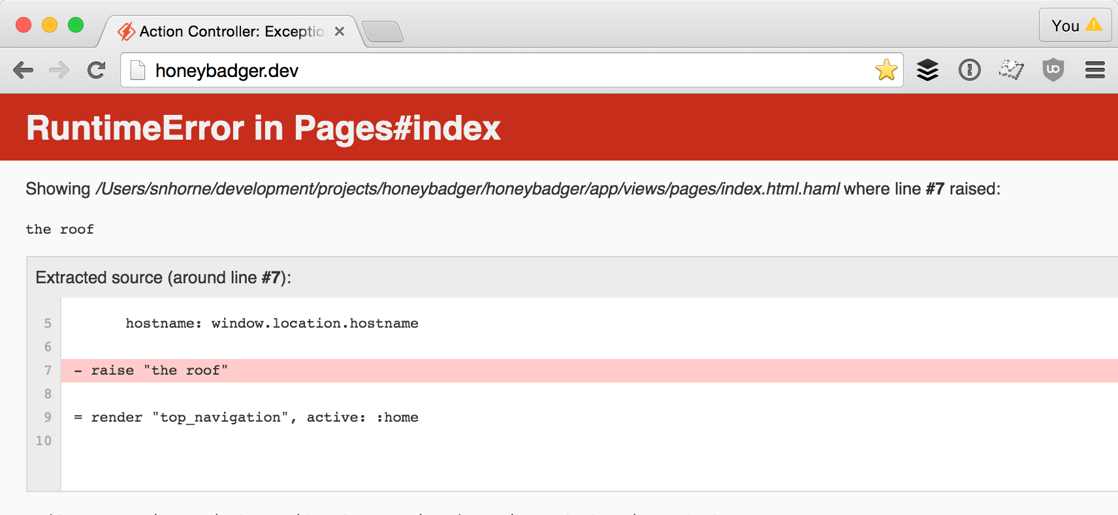Open the Chrome hamburger menu

1094,70
